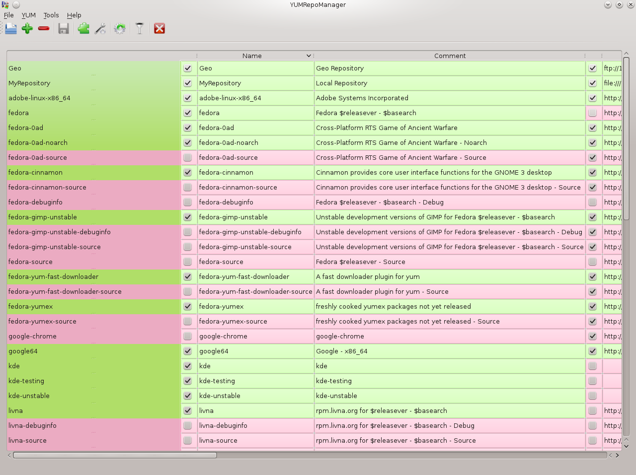
Task: Click the 'Fedora $releasever - Source' comment cell
Action: (450, 262)
